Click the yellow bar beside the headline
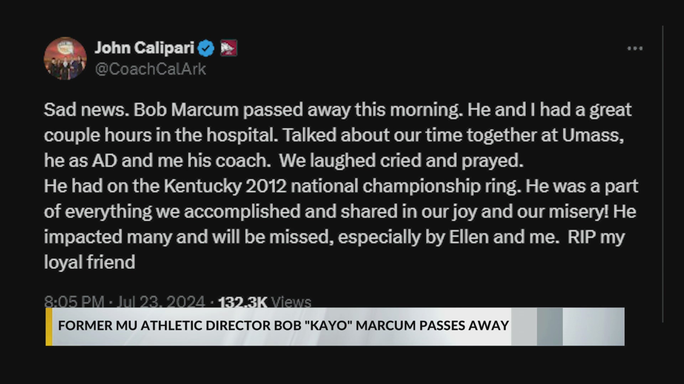This screenshot has height=384, width=684. pyautogui.click(x=48, y=326)
